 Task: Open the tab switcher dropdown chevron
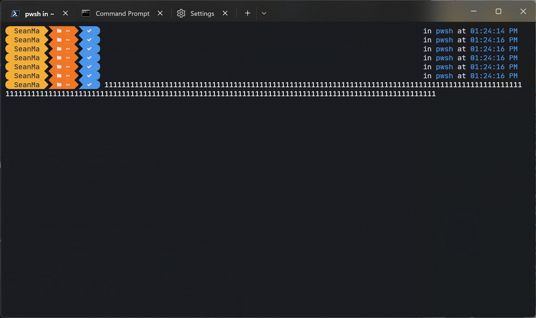coord(264,13)
